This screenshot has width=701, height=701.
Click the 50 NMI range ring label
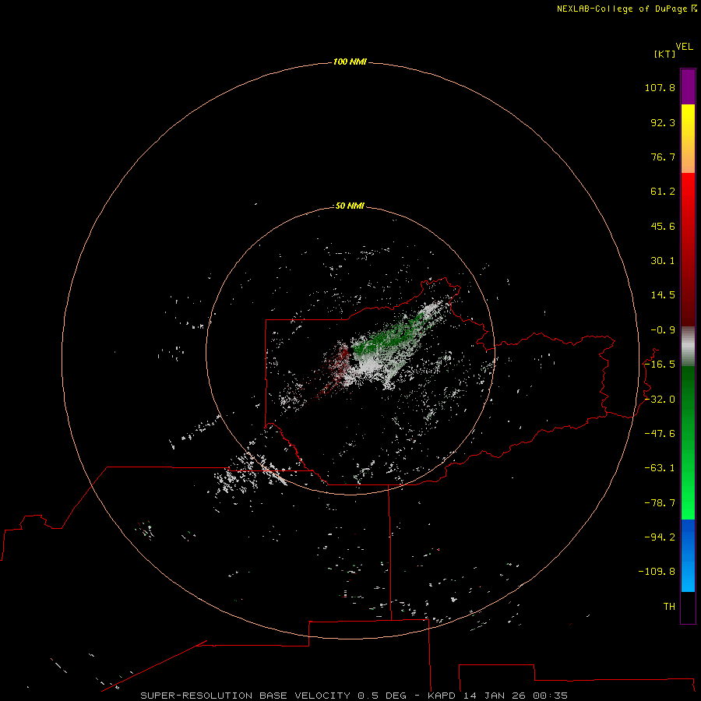350,206
